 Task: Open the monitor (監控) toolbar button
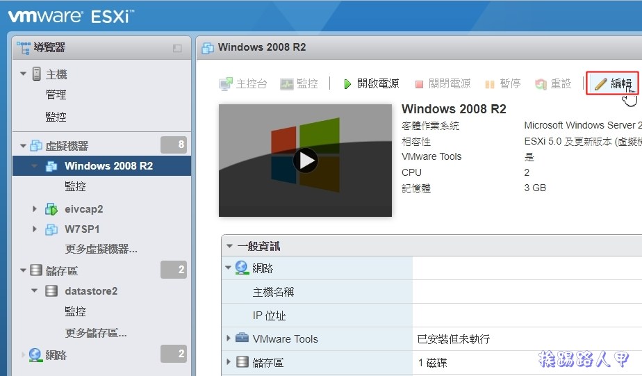click(x=299, y=84)
